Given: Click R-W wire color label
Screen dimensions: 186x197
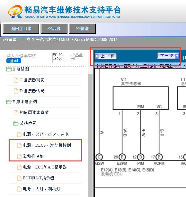Looking at the screenshot, I should pos(143,132).
